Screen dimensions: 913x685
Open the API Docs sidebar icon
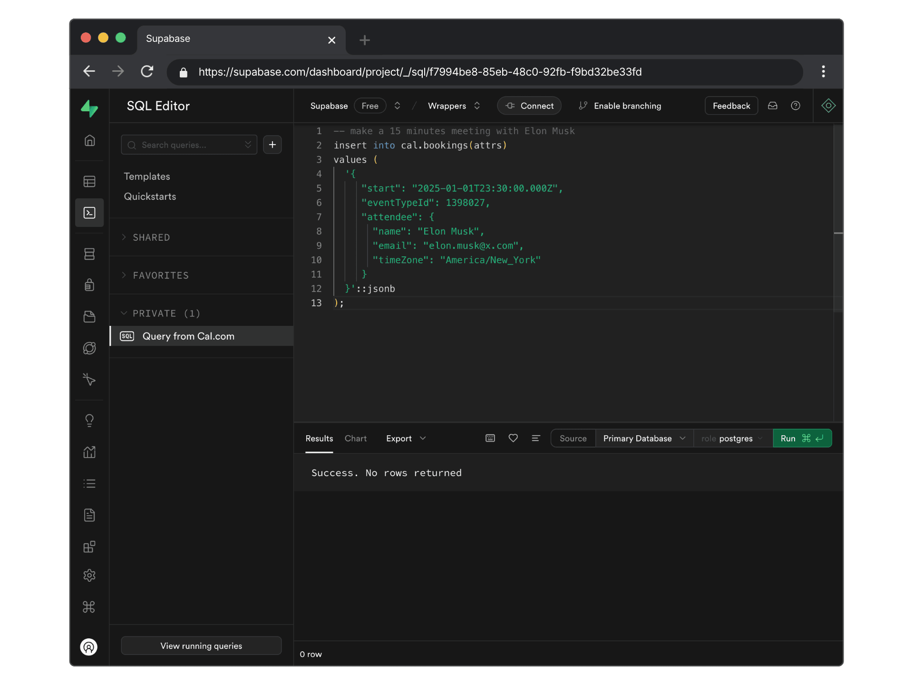(x=89, y=515)
